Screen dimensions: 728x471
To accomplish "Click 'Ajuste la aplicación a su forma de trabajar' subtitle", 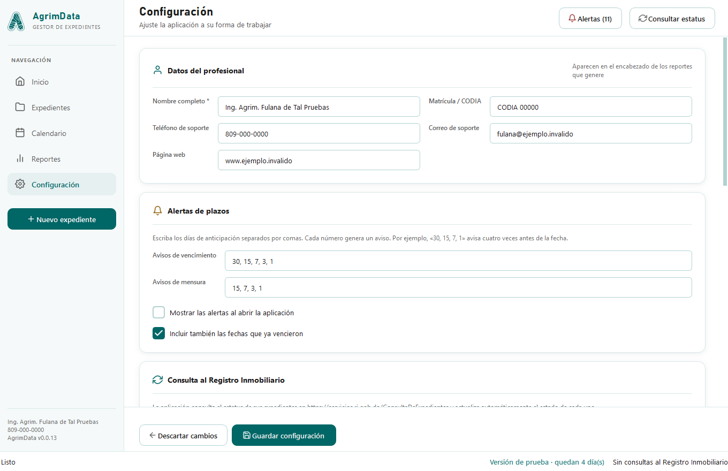I will tap(205, 25).
